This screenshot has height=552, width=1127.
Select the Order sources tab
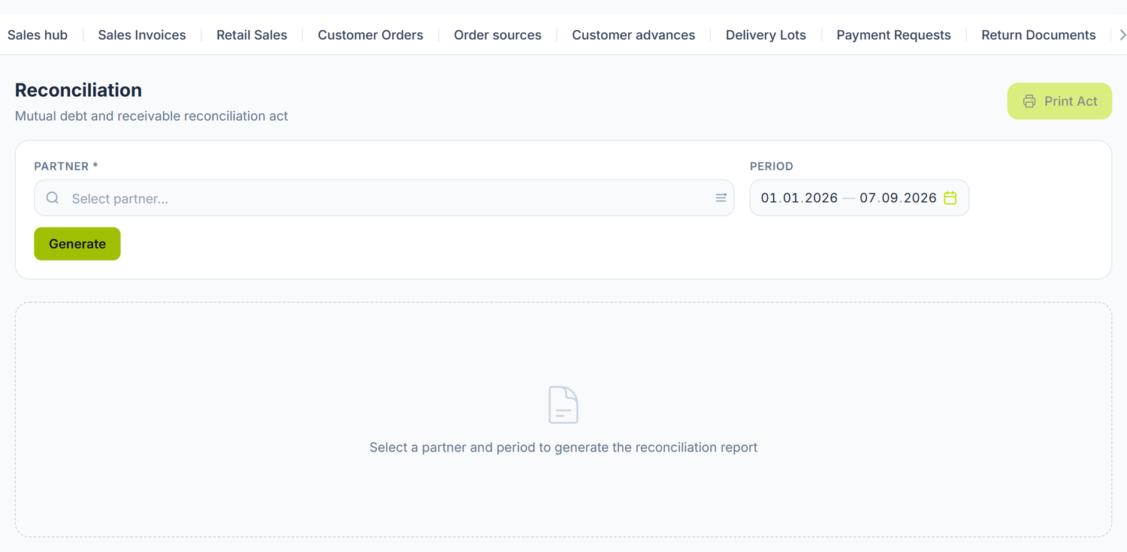(497, 35)
